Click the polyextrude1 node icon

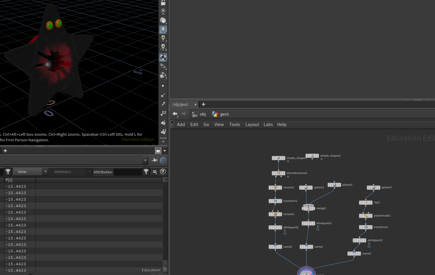(366, 216)
